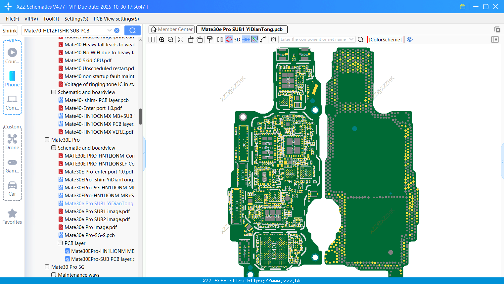Open the file search dropdown arrow
Screen dimensions: 504x284
point(109,30)
